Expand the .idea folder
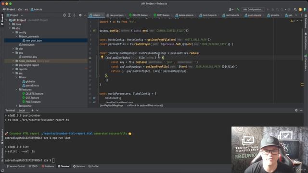This screenshot has width=308, height=173. tap(10, 24)
